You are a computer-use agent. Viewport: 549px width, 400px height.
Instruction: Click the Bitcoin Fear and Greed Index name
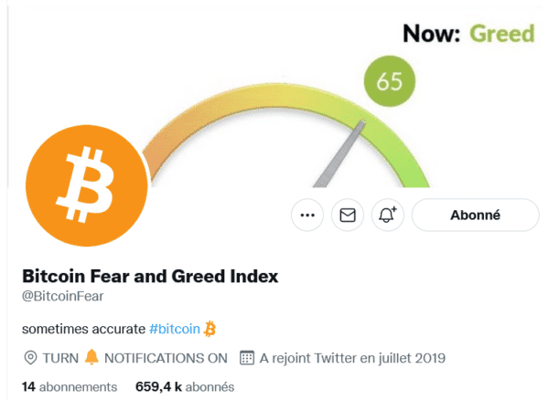tap(149, 276)
